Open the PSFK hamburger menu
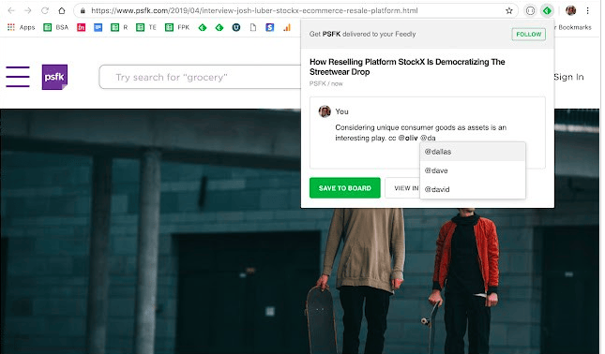The height and width of the screenshot is (354, 605). coord(18,77)
